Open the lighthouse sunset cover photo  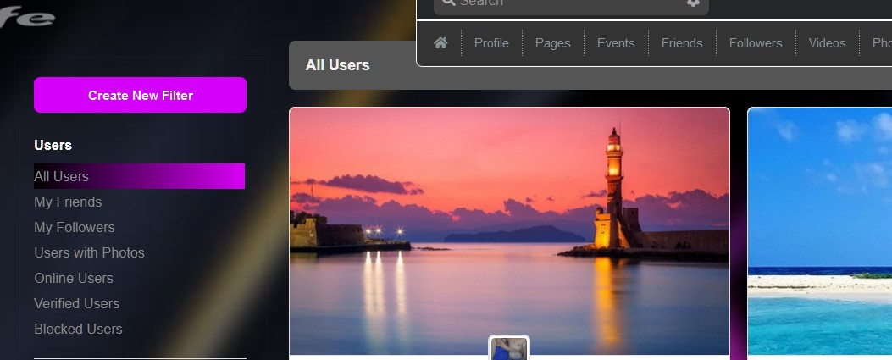(x=509, y=229)
